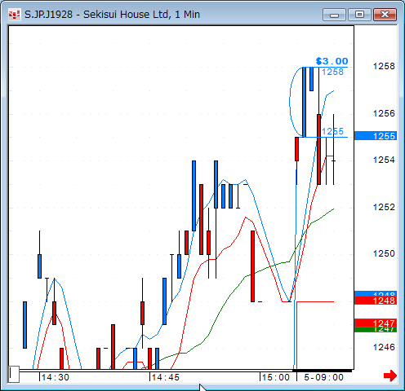Viewport: 405px width, 391px height.
Task: Click the blue 1258 line label
Action: pos(332,72)
